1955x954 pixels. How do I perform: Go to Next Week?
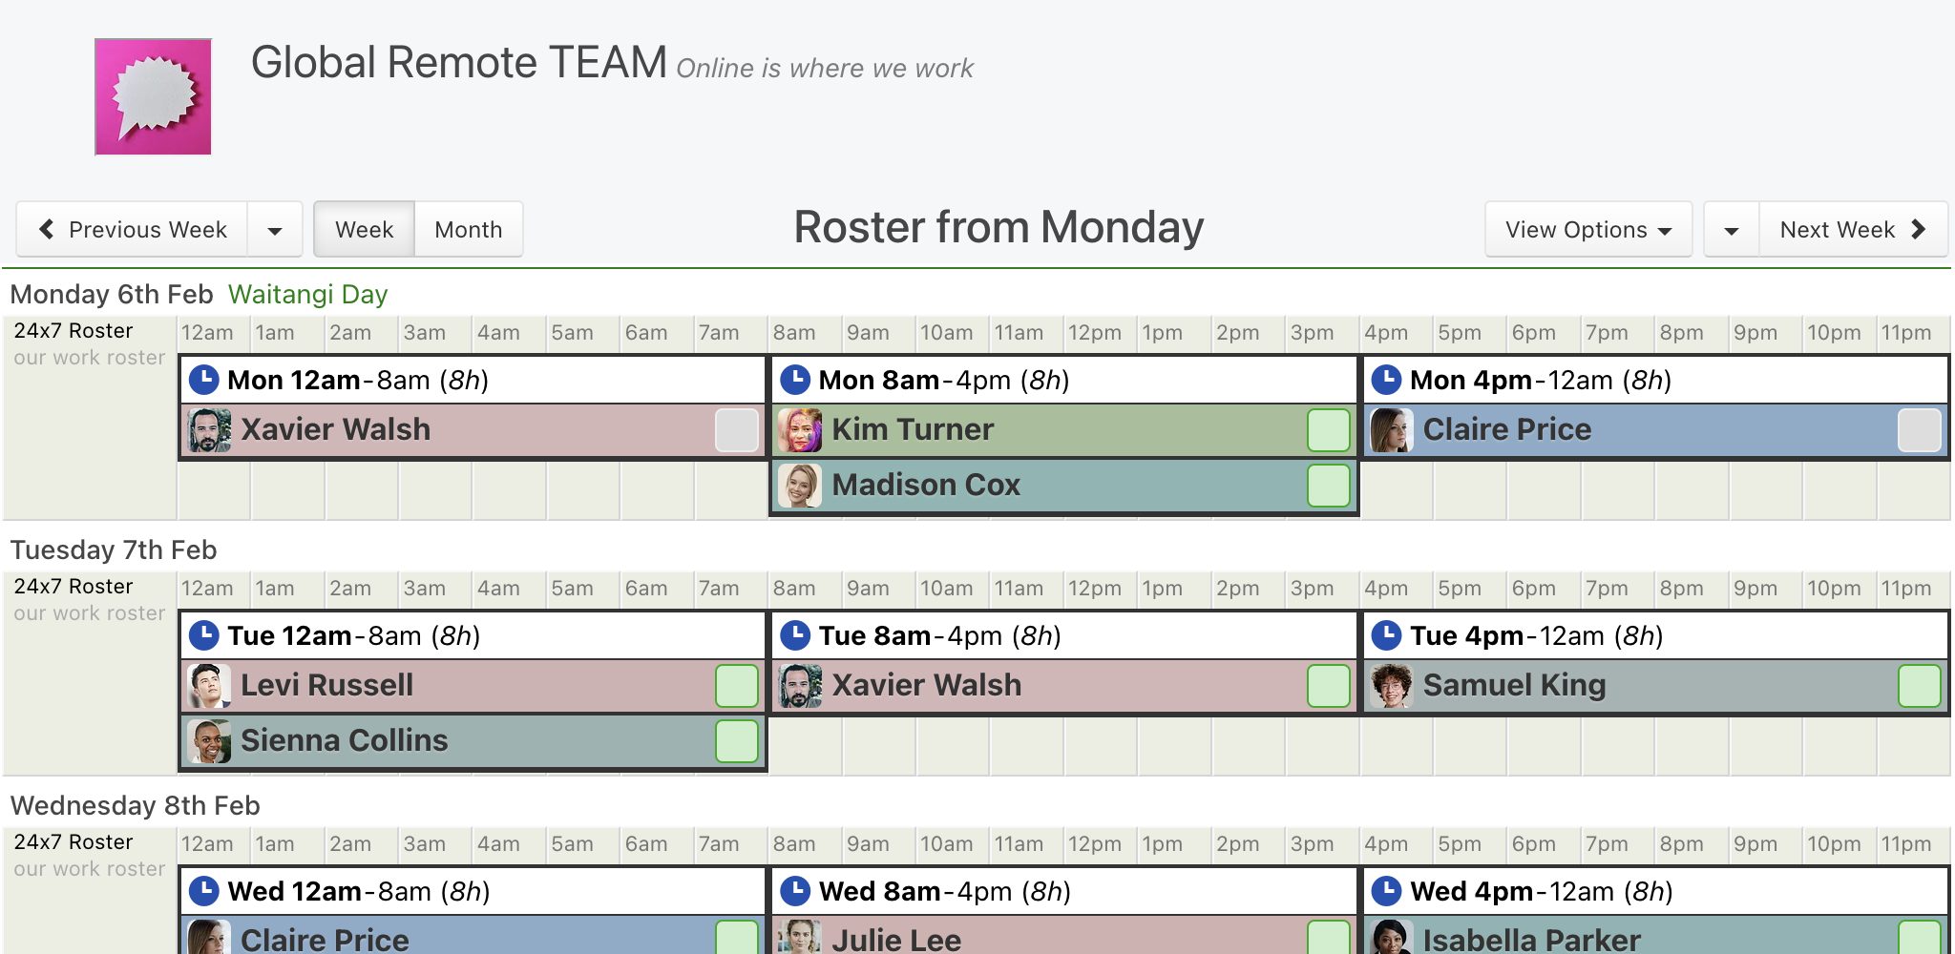pos(1853,230)
